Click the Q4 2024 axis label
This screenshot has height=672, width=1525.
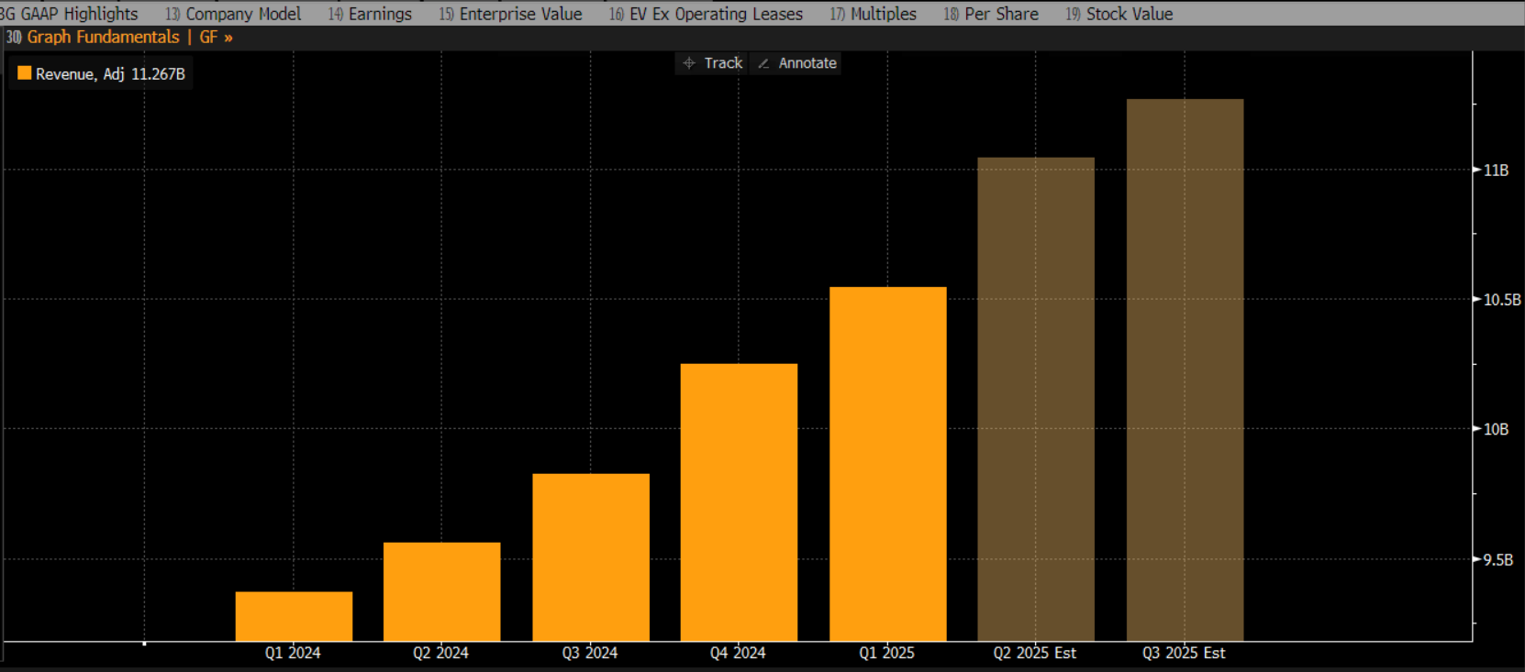[738, 653]
